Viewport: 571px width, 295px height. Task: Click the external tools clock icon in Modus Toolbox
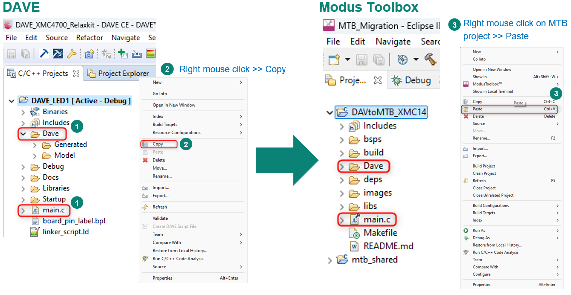(403, 59)
